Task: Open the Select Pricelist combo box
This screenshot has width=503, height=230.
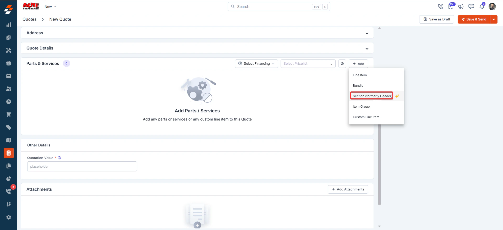Action: (x=308, y=64)
